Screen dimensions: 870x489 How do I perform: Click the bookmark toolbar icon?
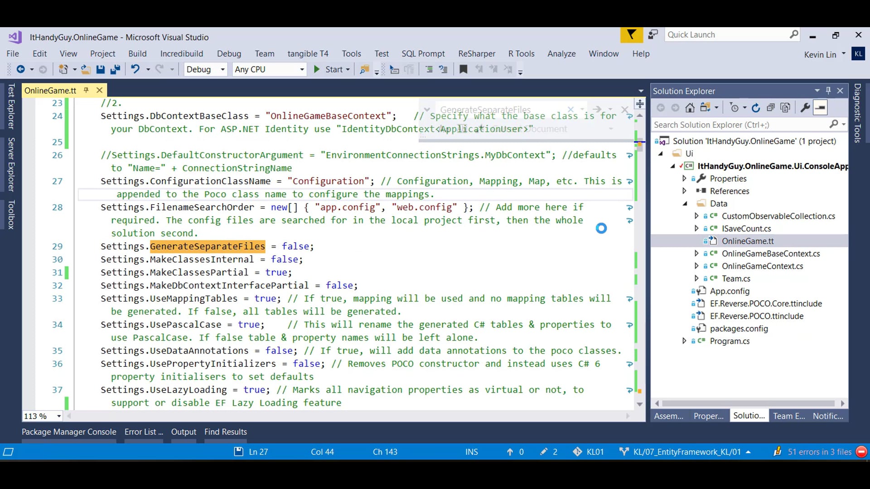[463, 69]
